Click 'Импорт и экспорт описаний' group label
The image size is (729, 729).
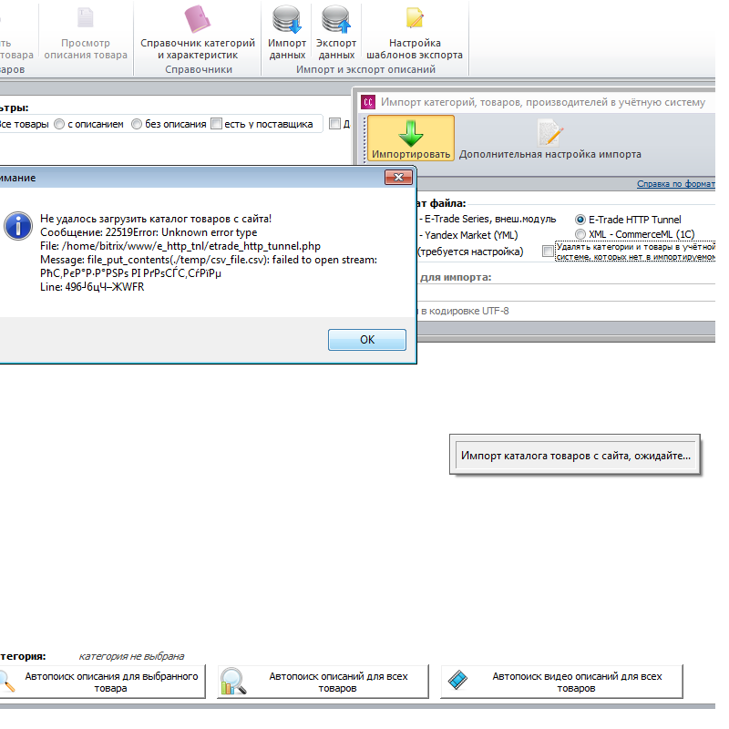tap(366, 69)
